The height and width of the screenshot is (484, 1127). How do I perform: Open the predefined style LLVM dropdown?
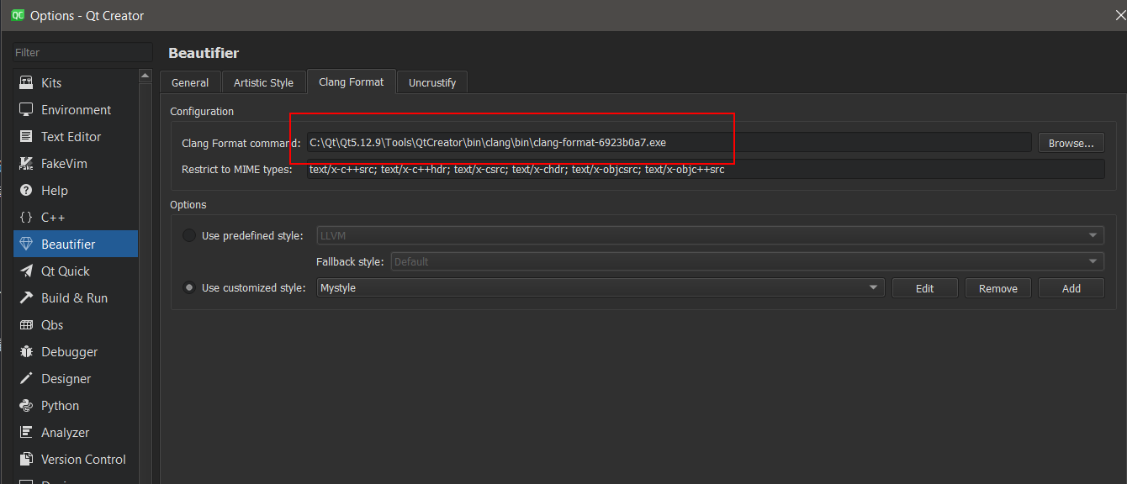(710, 235)
